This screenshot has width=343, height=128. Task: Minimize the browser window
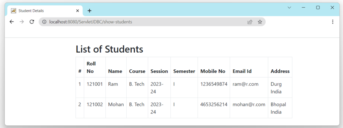tap(303, 7)
